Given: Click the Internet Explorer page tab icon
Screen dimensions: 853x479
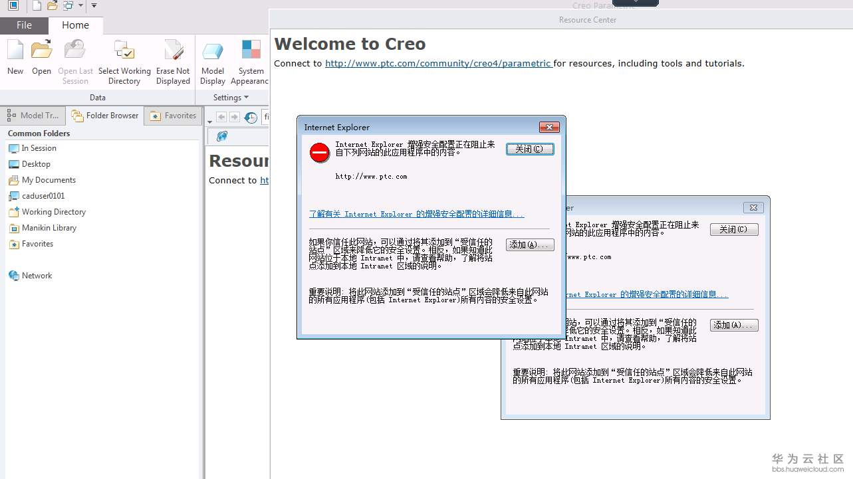Looking at the screenshot, I should 222,136.
